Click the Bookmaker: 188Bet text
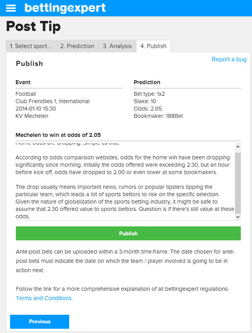 (158, 116)
